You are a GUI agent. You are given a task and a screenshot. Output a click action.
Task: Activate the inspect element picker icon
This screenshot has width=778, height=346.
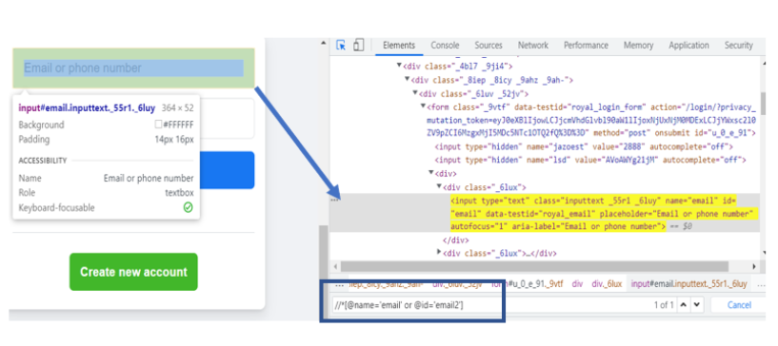pos(341,45)
